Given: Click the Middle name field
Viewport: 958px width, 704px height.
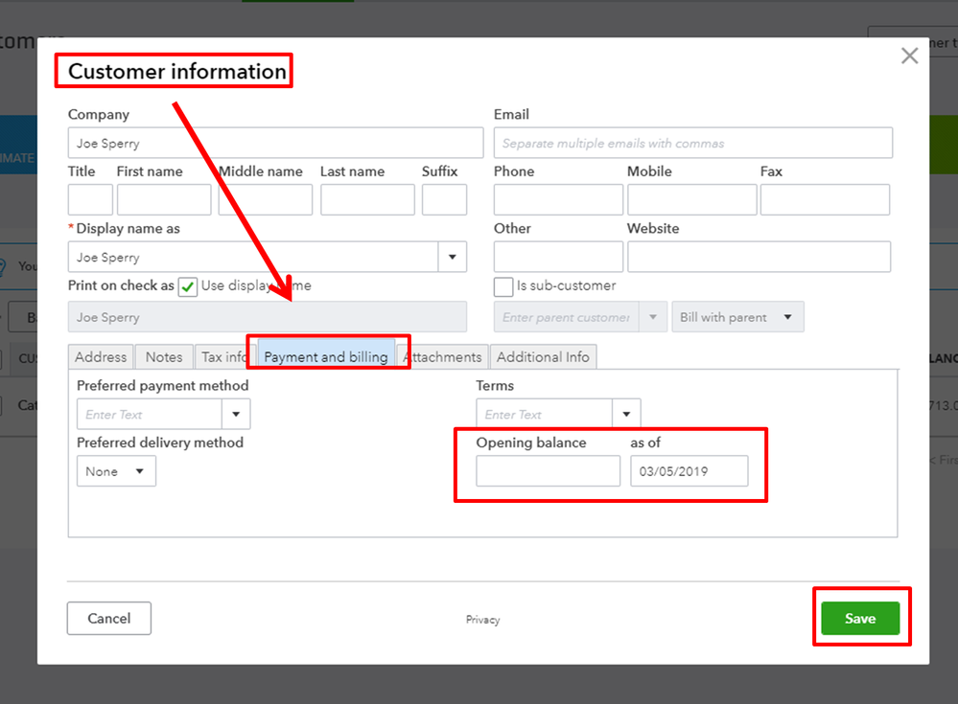Looking at the screenshot, I should 266,199.
